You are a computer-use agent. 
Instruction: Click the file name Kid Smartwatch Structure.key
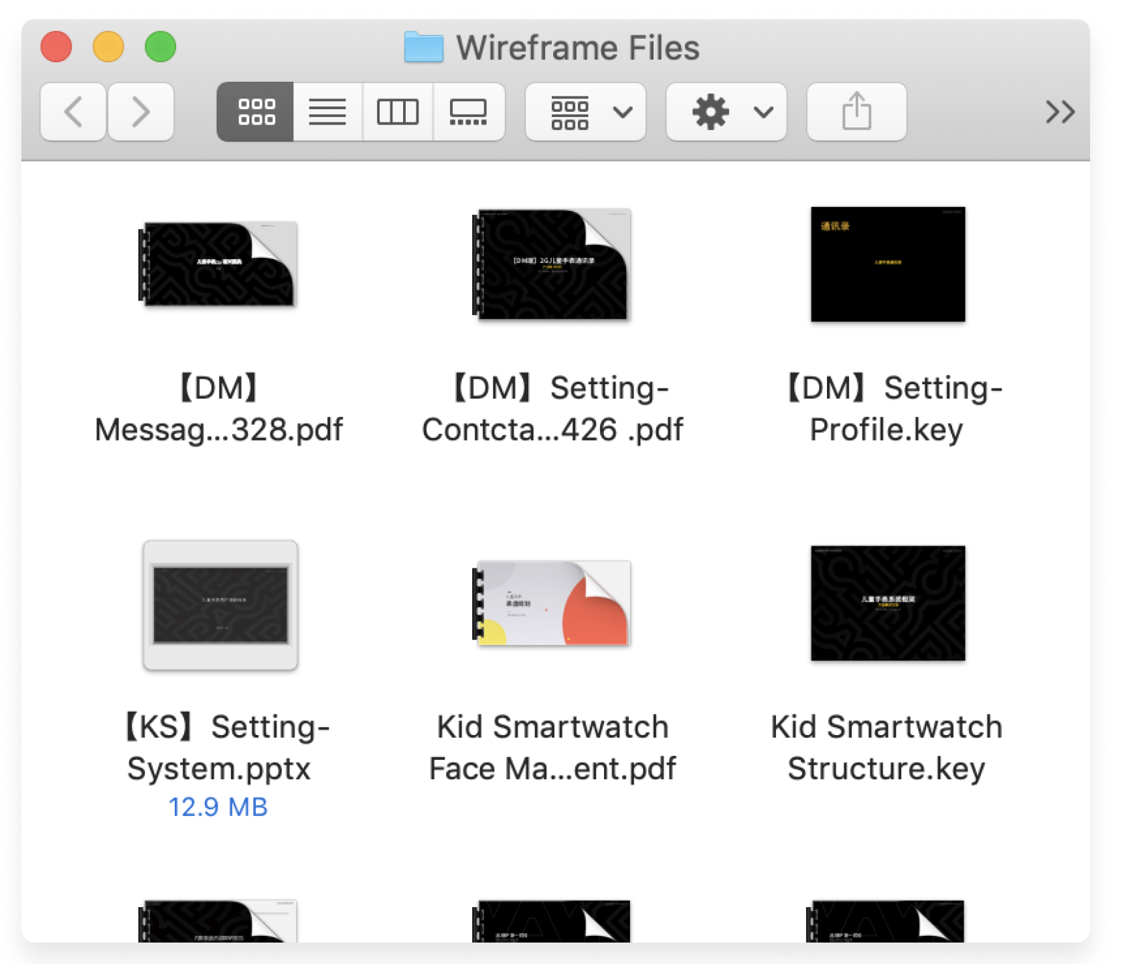click(887, 747)
